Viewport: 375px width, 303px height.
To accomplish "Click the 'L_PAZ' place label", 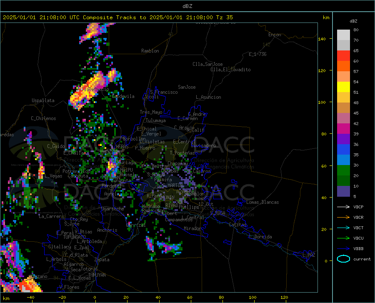I will pyautogui.click(x=309, y=255).
